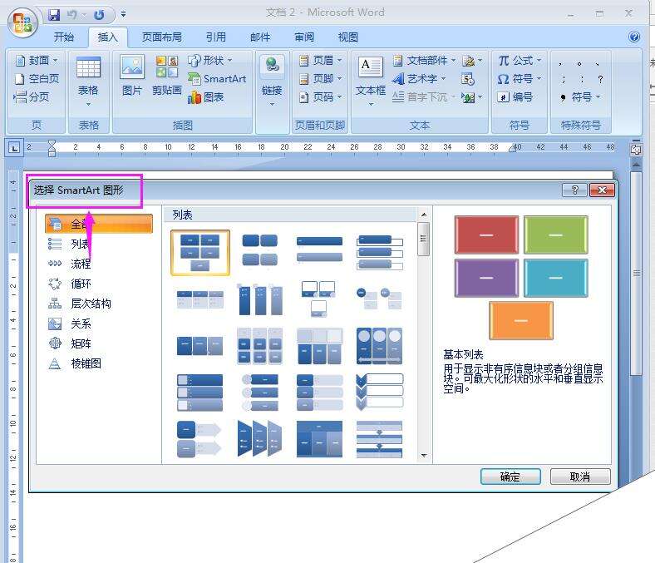Go to the 邮件 tab
Image resolution: width=655 pixels, height=563 pixels.
click(x=260, y=37)
